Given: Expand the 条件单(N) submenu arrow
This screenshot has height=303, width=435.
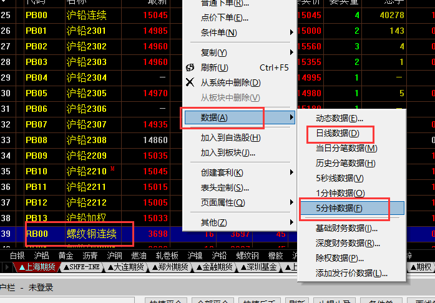Looking at the screenshot, I should (x=291, y=32).
